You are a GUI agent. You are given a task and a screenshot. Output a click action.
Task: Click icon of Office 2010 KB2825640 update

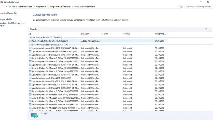(30, 81)
